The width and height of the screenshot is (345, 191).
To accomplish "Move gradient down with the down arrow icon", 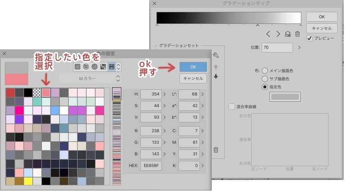I will pos(216,76).
